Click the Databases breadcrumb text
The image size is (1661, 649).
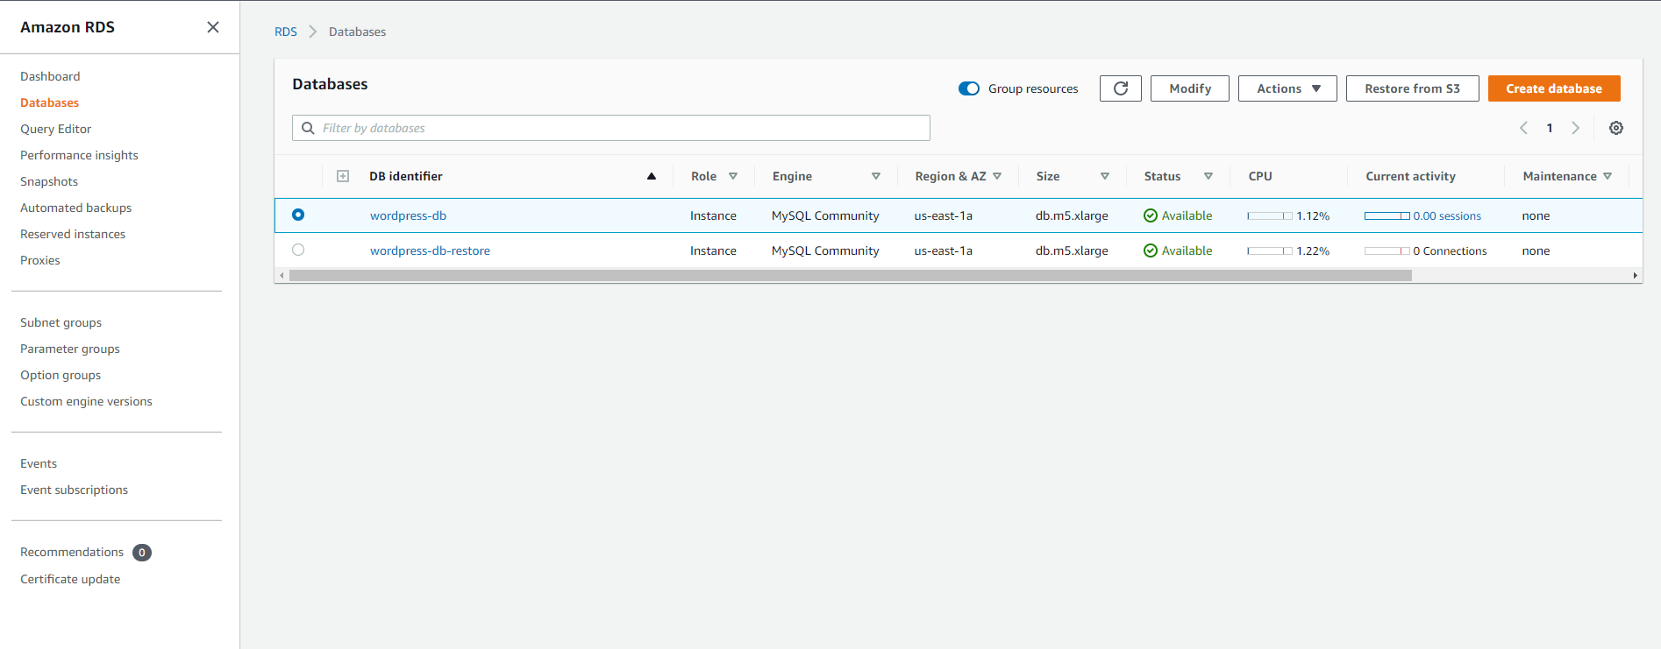click(357, 32)
